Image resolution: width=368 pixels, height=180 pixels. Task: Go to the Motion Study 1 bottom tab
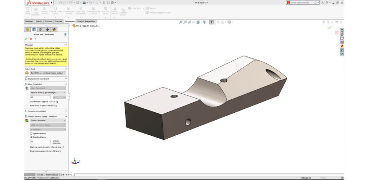point(53,175)
